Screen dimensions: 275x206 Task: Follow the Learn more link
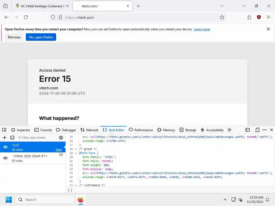pyautogui.click(x=202, y=29)
